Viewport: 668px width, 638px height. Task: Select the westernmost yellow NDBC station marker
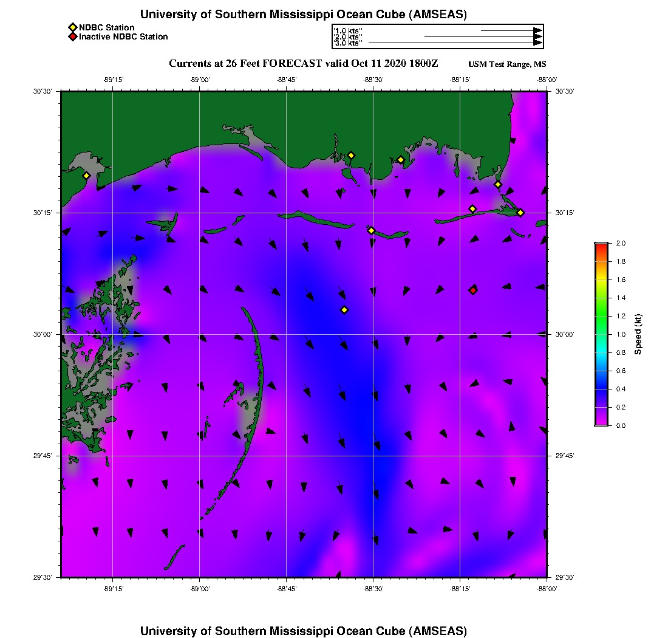click(x=86, y=176)
